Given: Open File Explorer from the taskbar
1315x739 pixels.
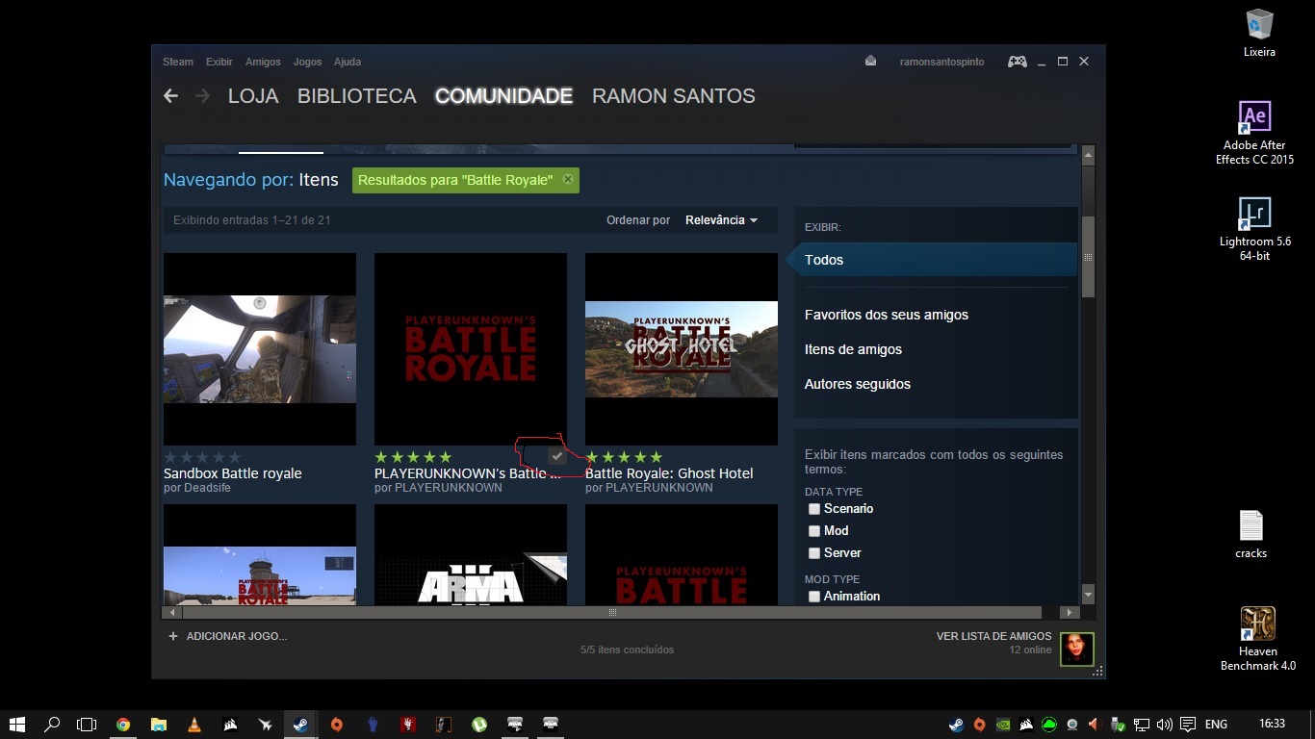Looking at the screenshot, I should [x=159, y=725].
